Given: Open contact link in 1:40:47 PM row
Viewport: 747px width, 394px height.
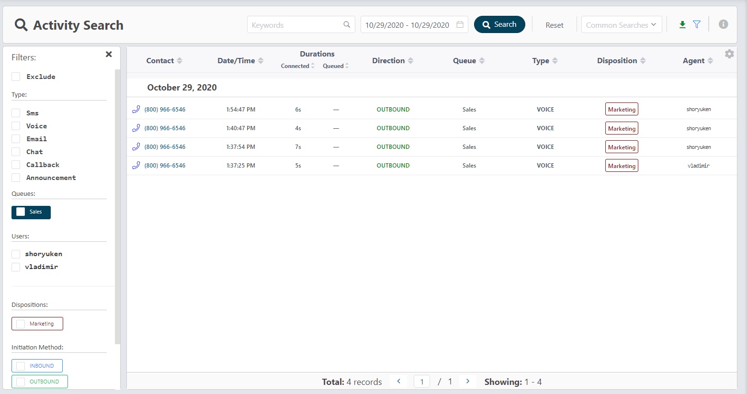Looking at the screenshot, I should tap(165, 128).
